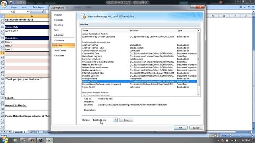Click the Go... button
Image resolution: width=255 pixels, height=143 pixels.
[x=126, y=120]
